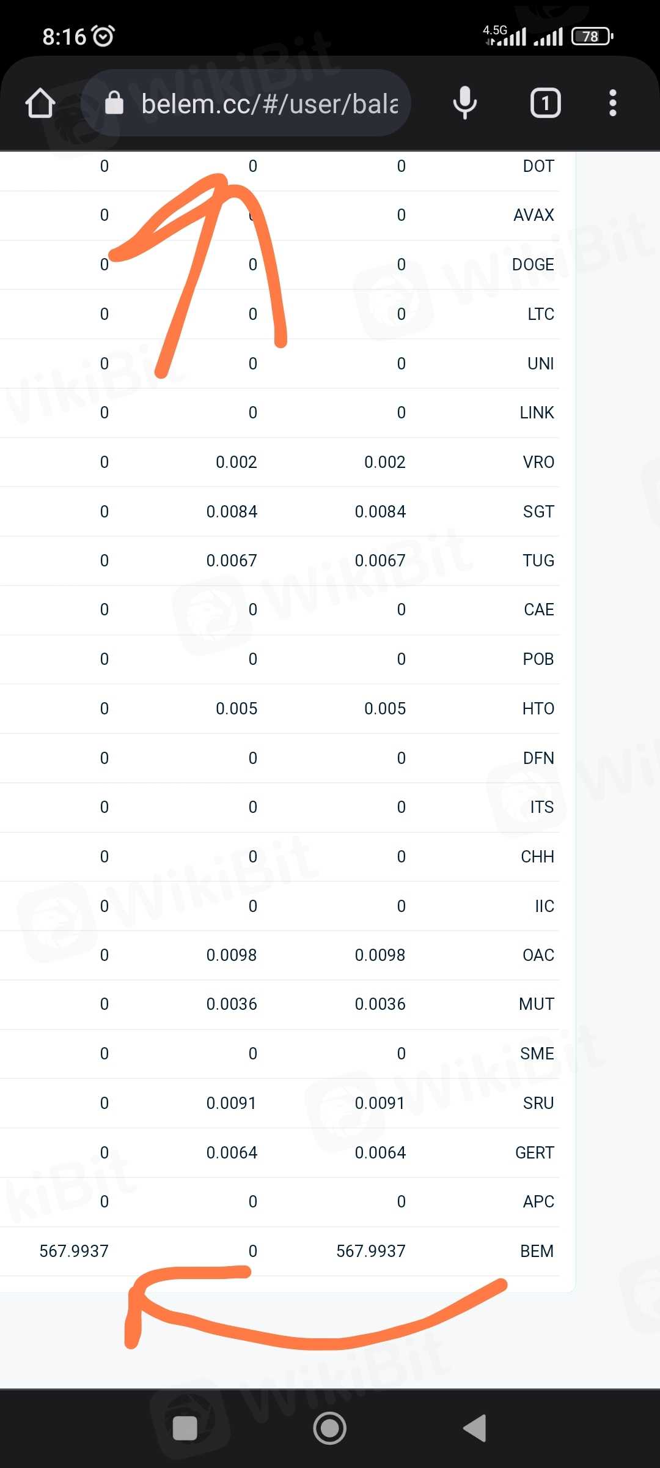Tap the alarm clock status icon
The width and height of the screenshot is (660, 1468).
(103, 36)
